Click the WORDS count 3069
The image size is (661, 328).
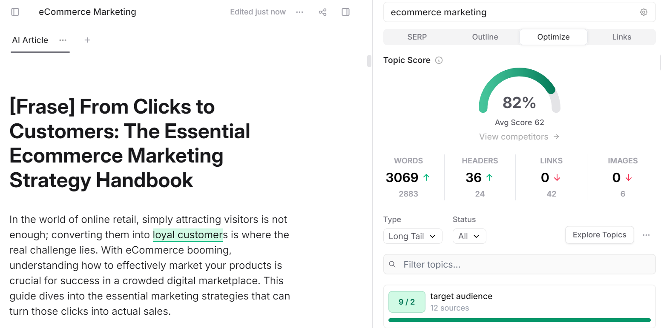402,177
